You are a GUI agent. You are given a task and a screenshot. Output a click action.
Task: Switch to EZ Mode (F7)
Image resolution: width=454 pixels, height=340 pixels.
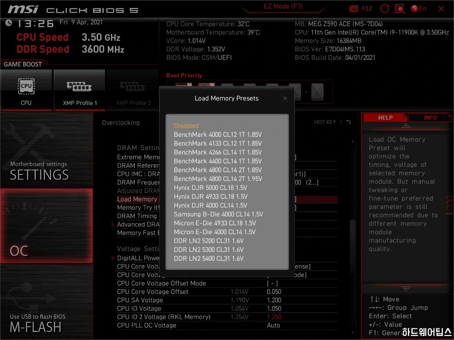pyautogui.click(x=283, y=6)
